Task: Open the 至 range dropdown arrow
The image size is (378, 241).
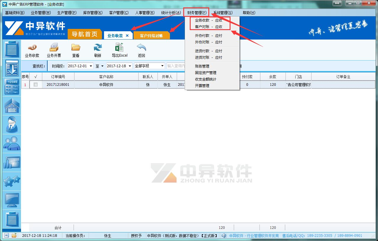Action: [x=102, y=66]
